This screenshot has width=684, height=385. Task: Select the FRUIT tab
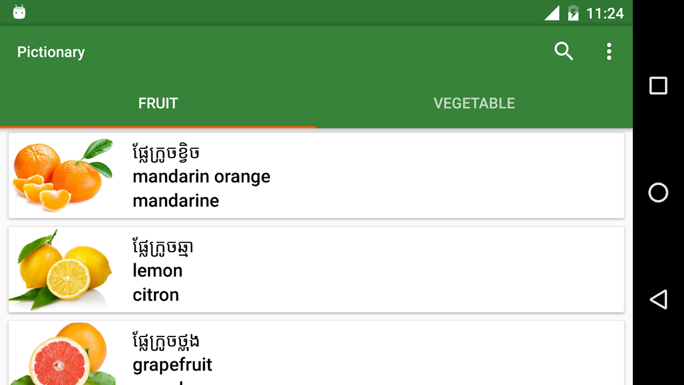click(x=158, y=103)
